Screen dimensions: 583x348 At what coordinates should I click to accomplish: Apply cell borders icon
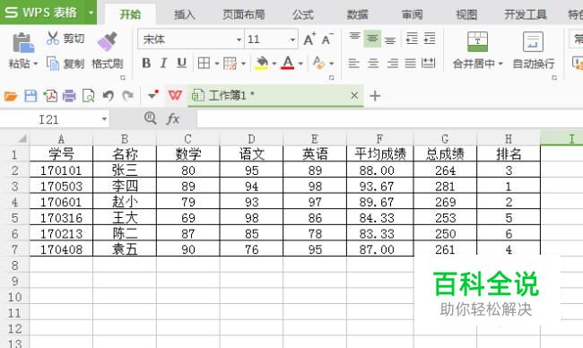(x=204, y=64)
